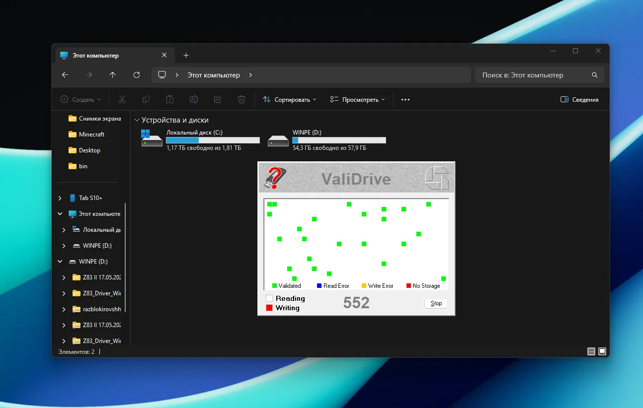Click the three-dots More options icon

(x=405, y=100)
